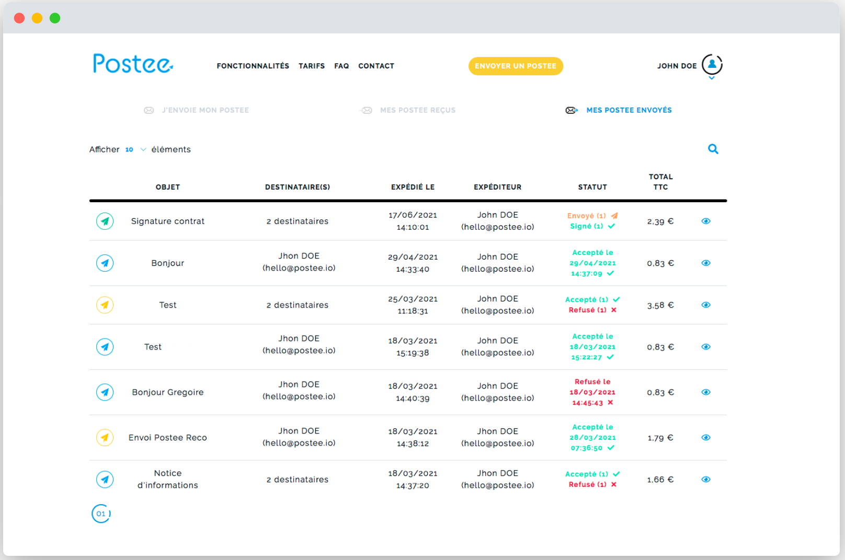The height and width of the screenshot is (560, 845).
Task: Sort by the Expédié le column header
Action: 413,187
